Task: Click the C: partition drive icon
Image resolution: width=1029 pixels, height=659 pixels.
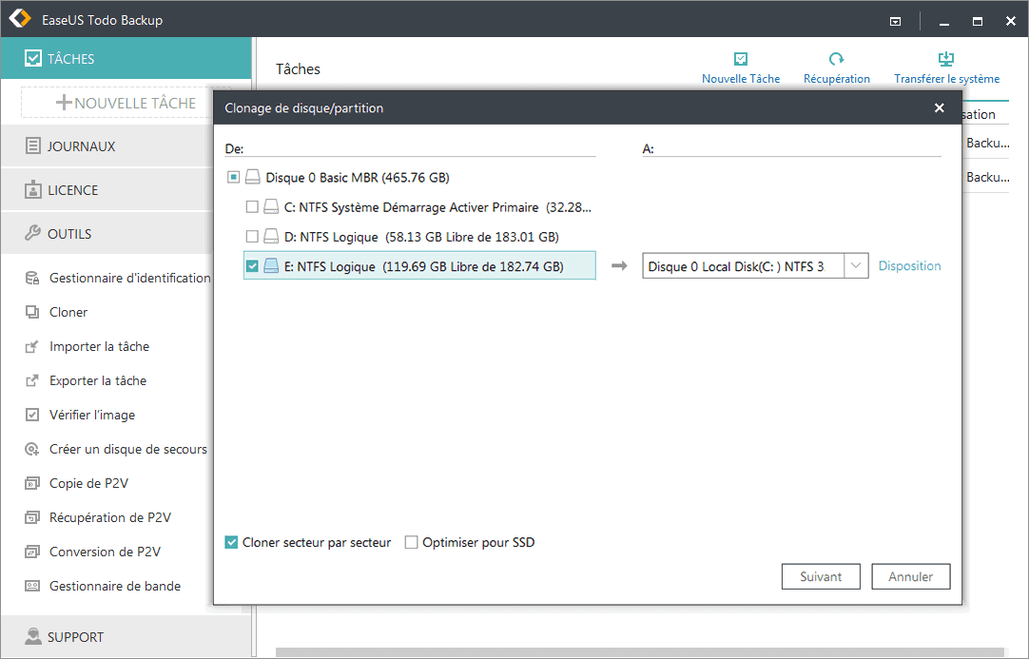Action: (x=271, y=206)
